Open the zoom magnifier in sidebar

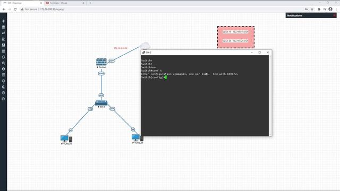[x=3, y=63]
